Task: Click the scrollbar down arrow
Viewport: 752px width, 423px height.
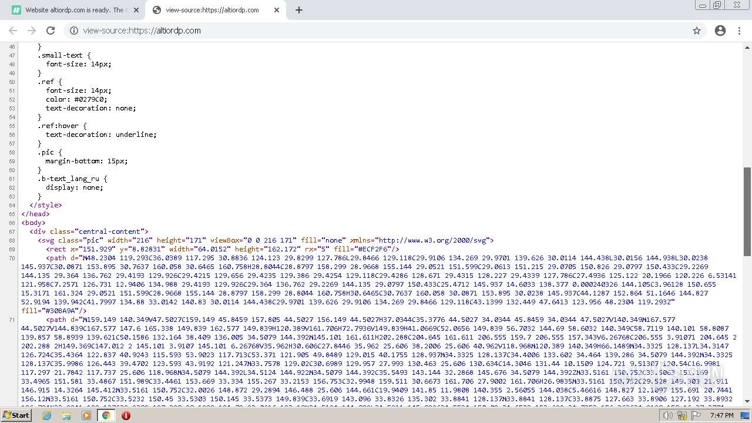Action: pyautogui.click(x=747, y=401)
